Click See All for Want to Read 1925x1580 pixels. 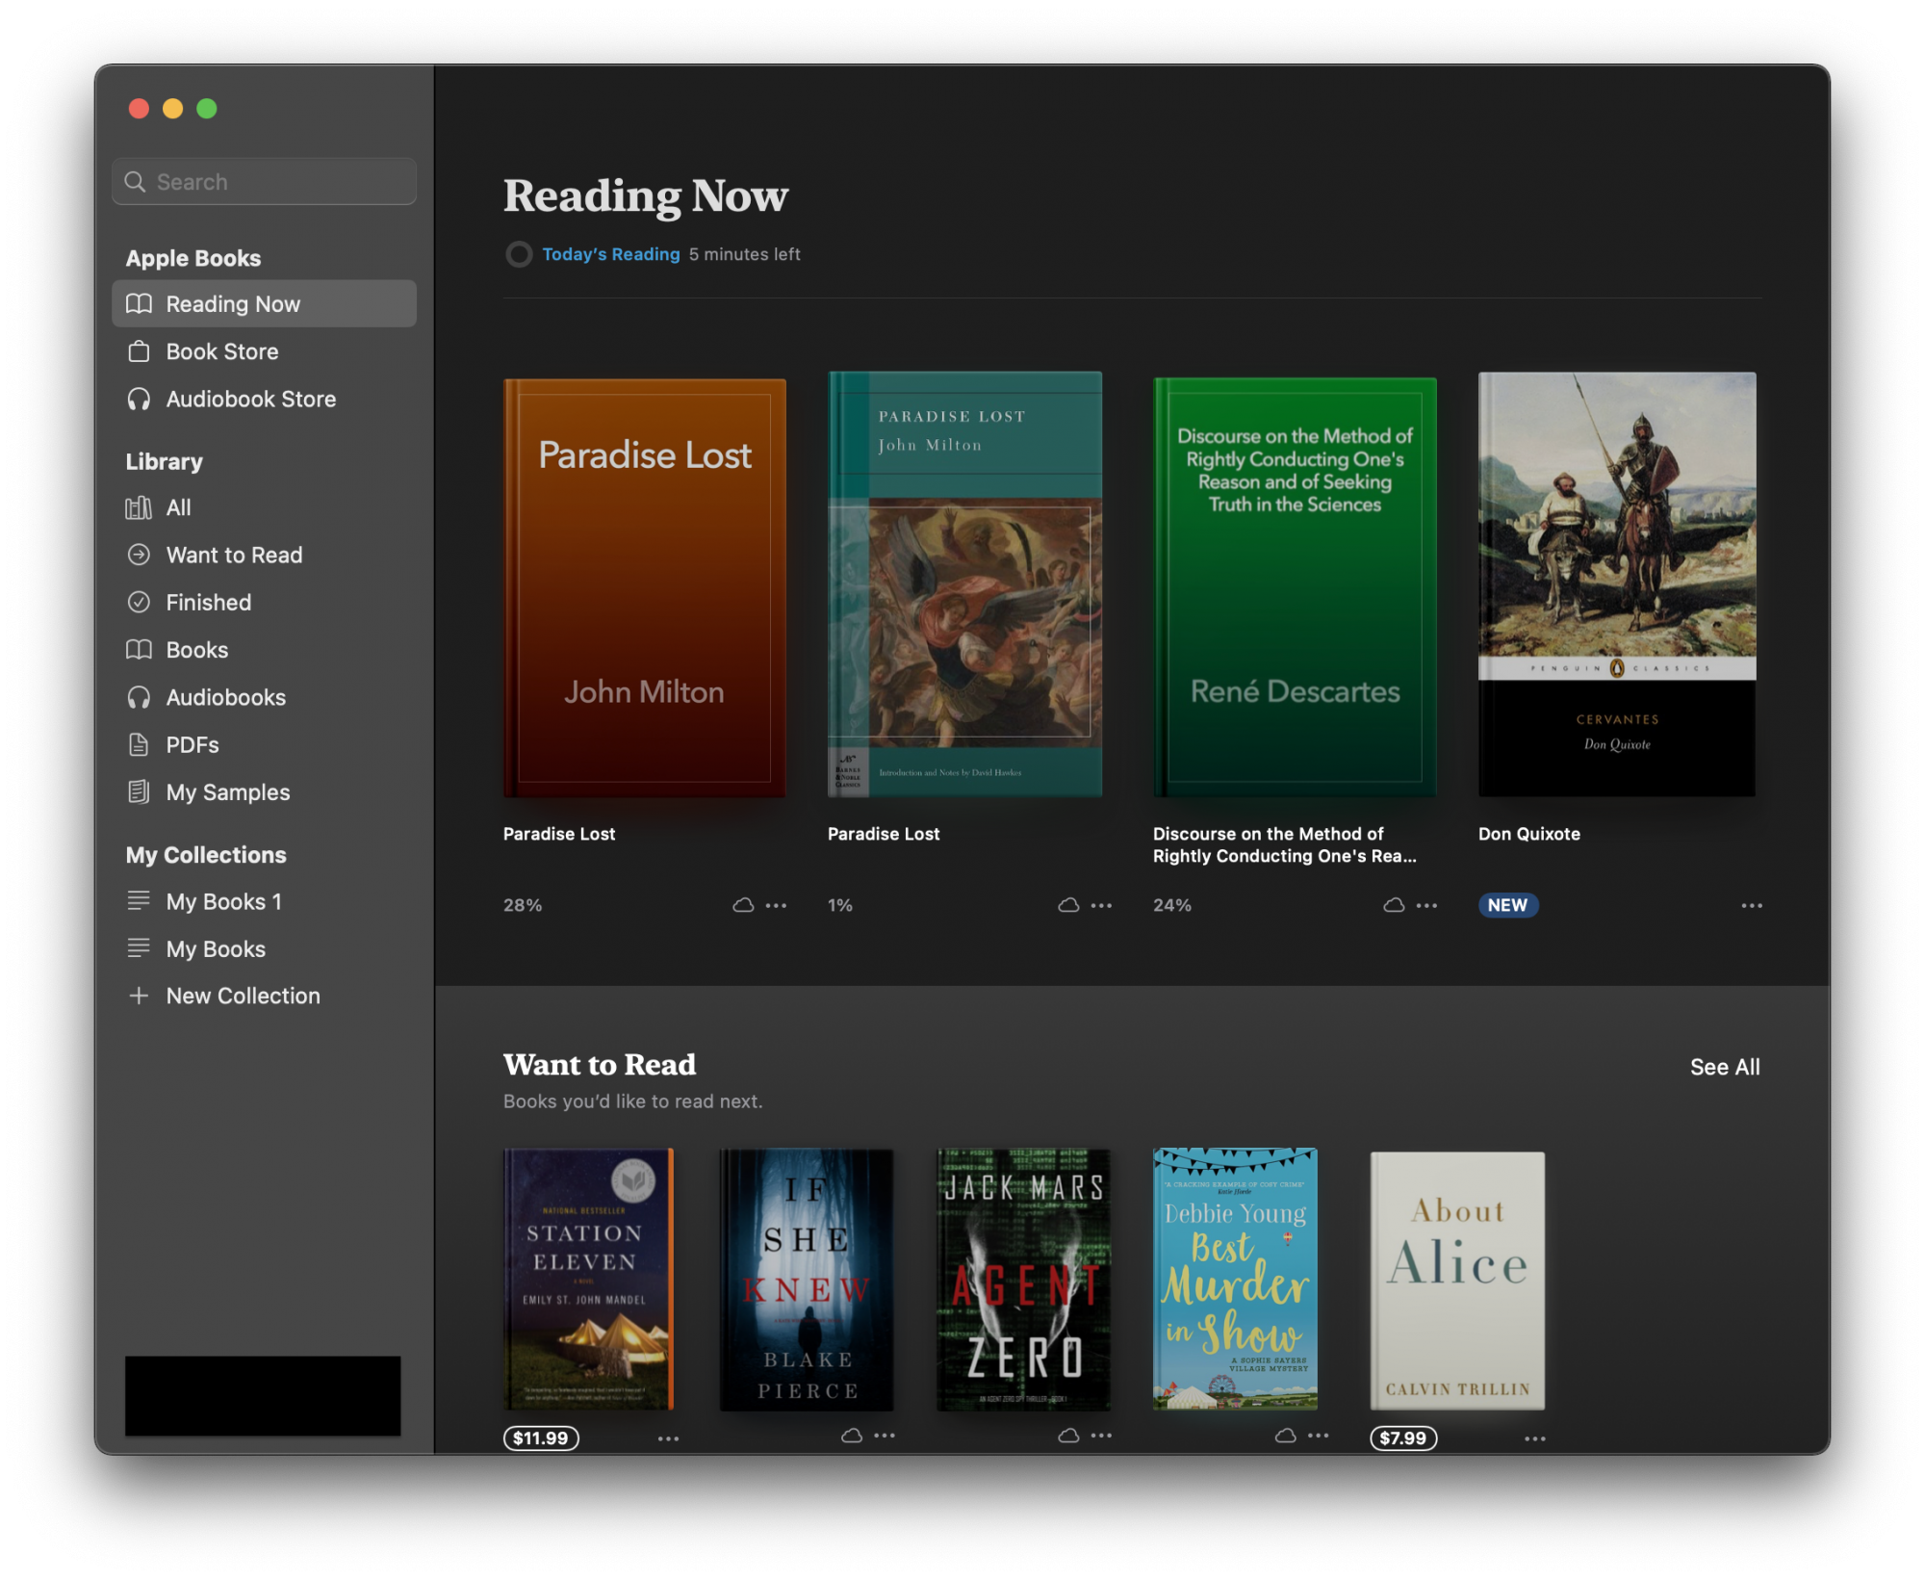tap(1725, 1067)
